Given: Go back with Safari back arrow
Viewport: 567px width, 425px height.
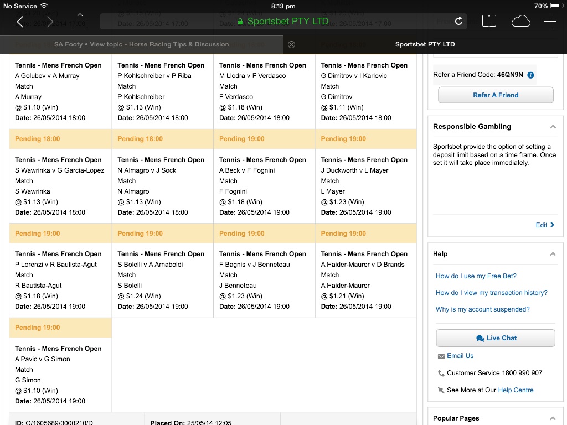Looking at the screenshot, I should coord(20,22).
